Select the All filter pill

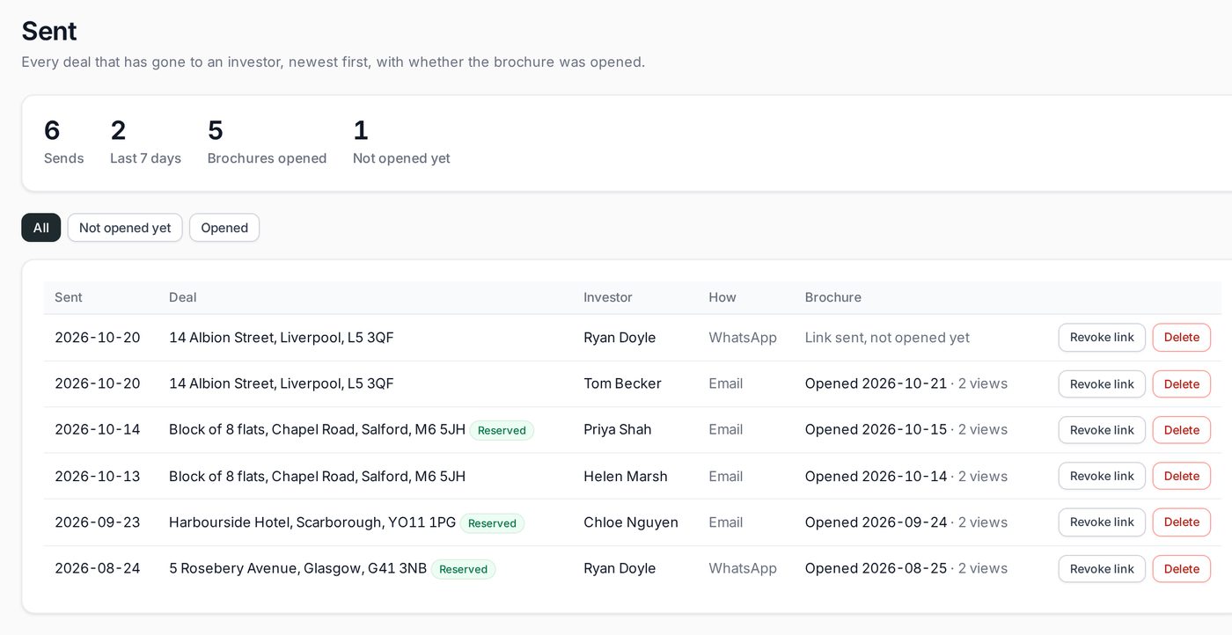pos(41,228)
